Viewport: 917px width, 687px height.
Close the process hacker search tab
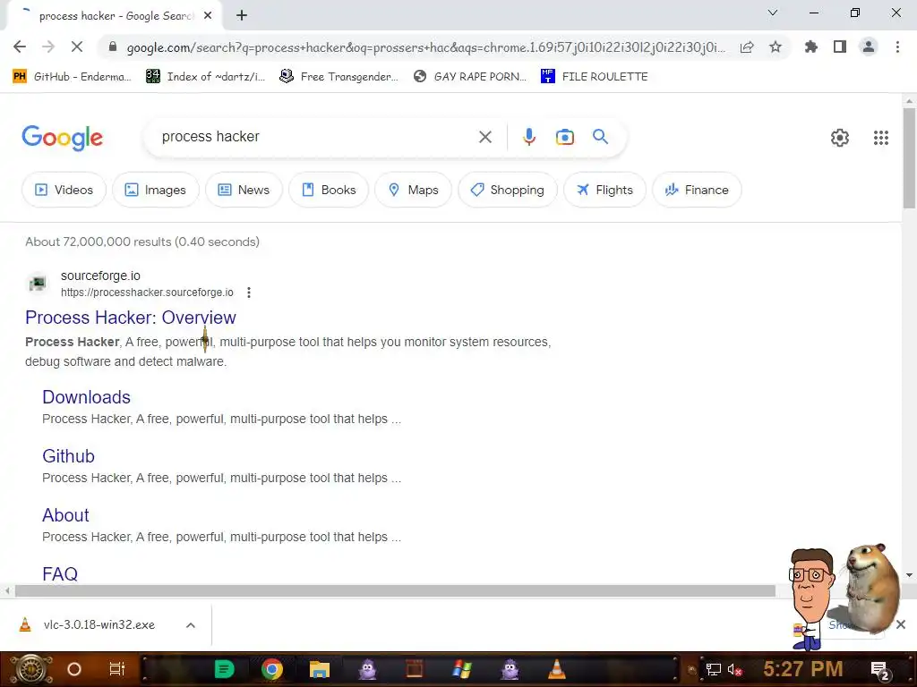(208, 16)
